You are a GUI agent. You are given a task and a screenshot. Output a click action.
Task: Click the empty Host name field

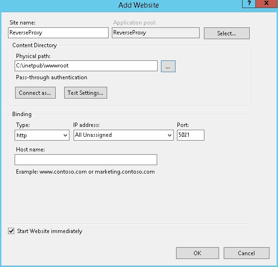click(x=86, y=159)
